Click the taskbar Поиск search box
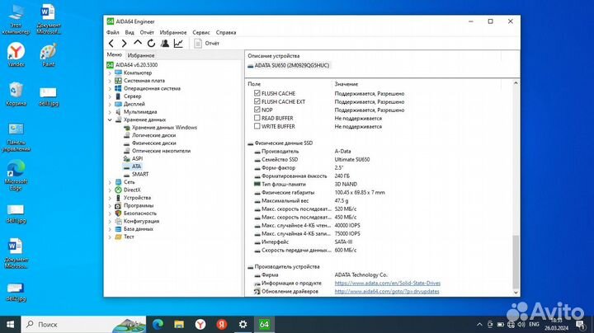 83,324
